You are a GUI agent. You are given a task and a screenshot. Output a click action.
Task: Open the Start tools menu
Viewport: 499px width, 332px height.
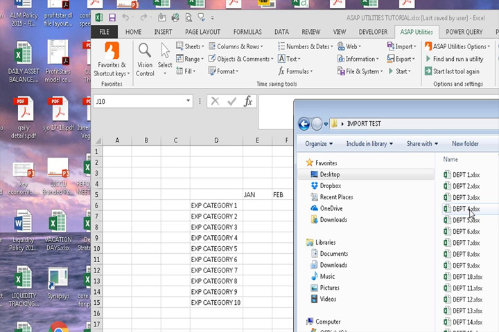click(x=399, y=71)
